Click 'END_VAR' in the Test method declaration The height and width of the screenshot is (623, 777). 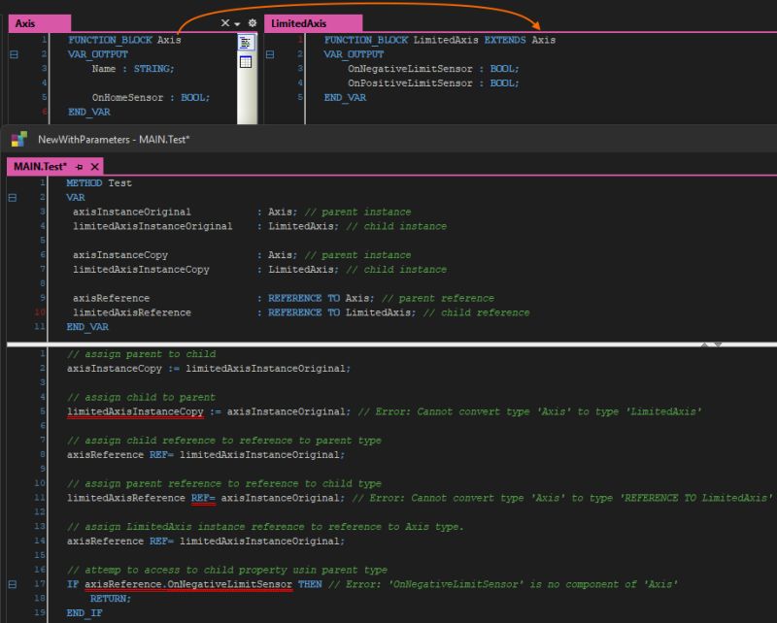(87, 327)
